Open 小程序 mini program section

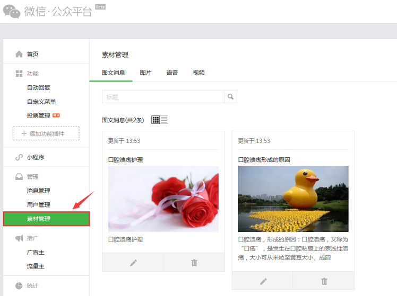pyautogui.click(x=36, y=157)
